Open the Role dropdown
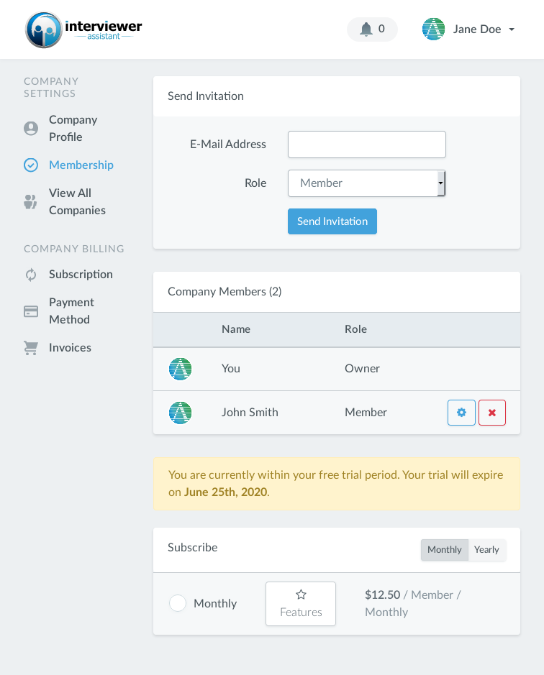This screenshot has height=675, width=544. (366, 183)
